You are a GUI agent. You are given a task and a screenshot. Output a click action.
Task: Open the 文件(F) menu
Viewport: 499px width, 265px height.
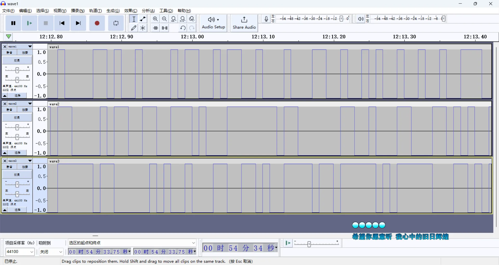8,11
